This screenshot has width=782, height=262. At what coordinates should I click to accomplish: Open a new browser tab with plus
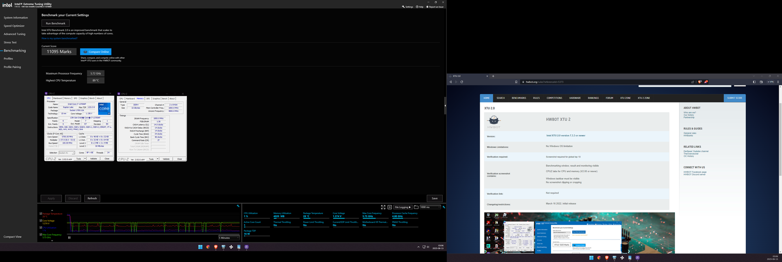click(493, 76)
